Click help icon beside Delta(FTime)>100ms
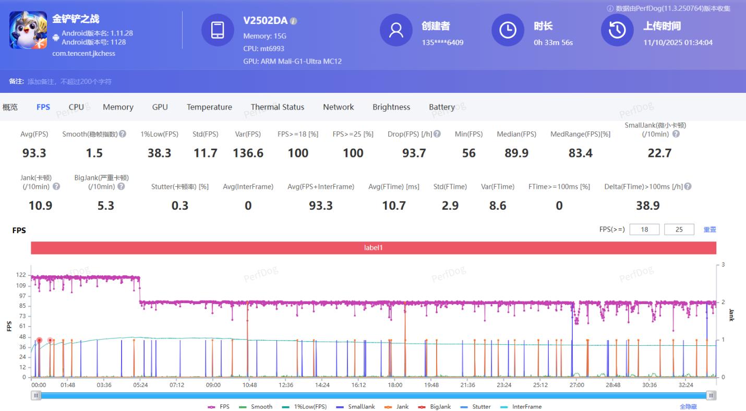This screenshot has height=411, width=746. point(688,187)
